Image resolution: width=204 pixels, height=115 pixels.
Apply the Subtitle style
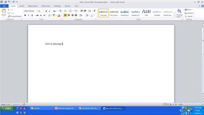coord(157,13)
